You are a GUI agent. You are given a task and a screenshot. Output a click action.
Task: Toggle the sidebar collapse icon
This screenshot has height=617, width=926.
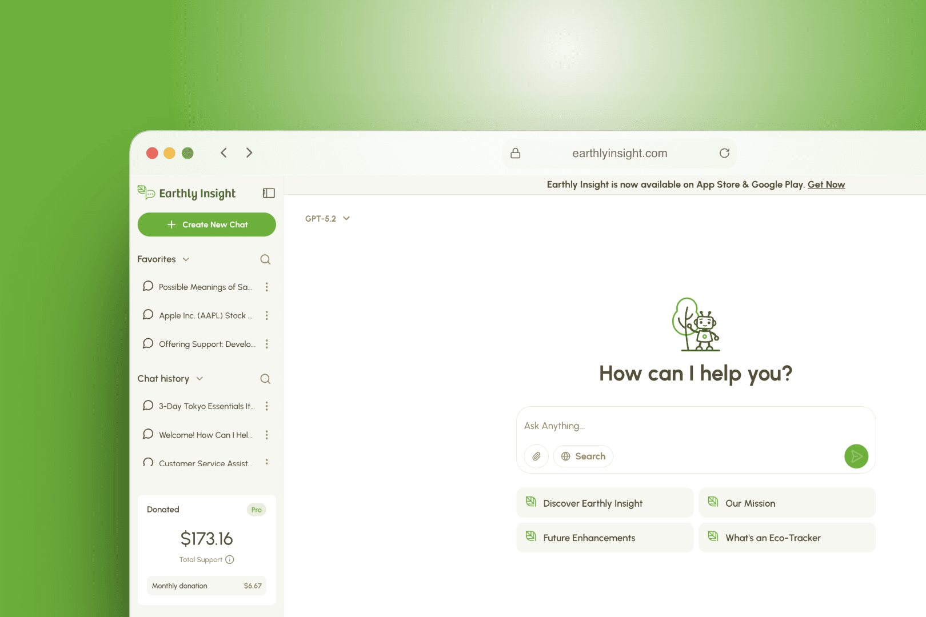[x=269, y=193]
